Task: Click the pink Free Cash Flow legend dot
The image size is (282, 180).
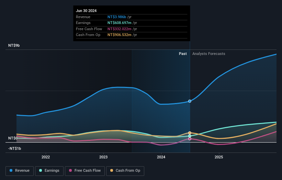Action: (70, 170)
